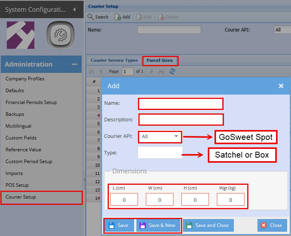Click the Description input field
Image resolution: width=291 pixels, height=236 pixels.
pos(181,119)
